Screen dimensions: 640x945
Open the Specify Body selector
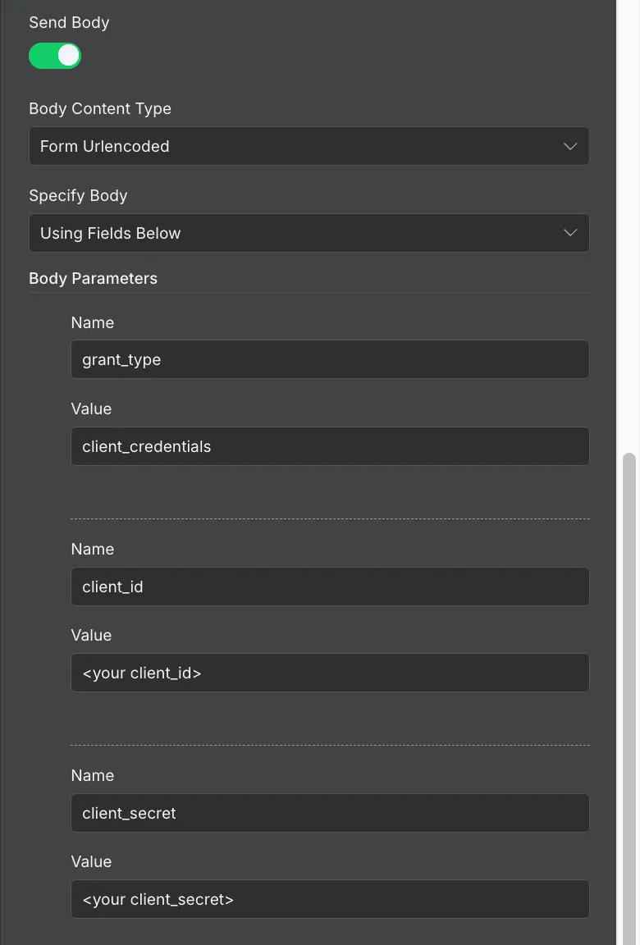tap(309, 233)
